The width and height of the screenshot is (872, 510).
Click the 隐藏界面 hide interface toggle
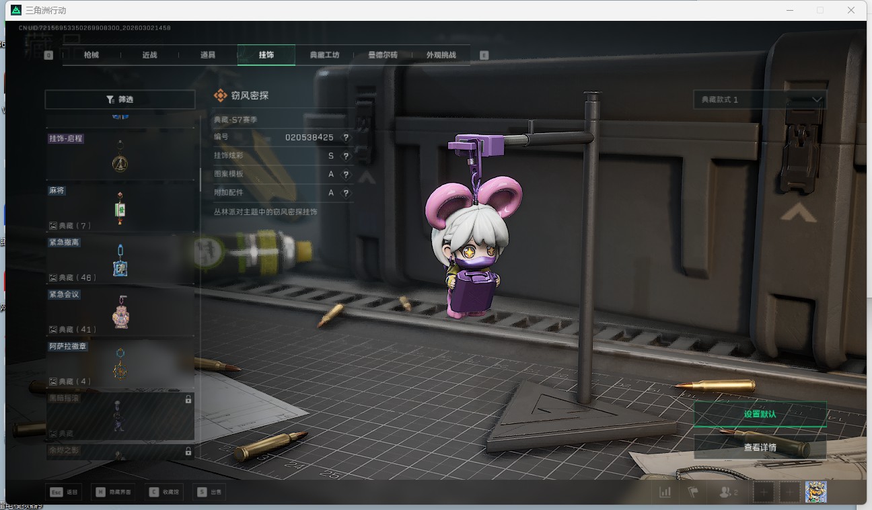(114, 492)
